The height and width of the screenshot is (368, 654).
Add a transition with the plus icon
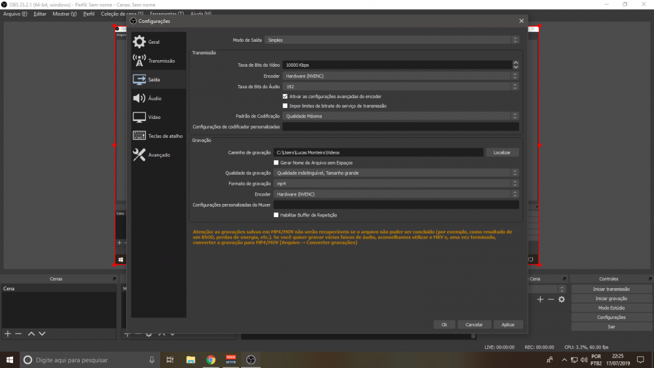tap(540, 299)
